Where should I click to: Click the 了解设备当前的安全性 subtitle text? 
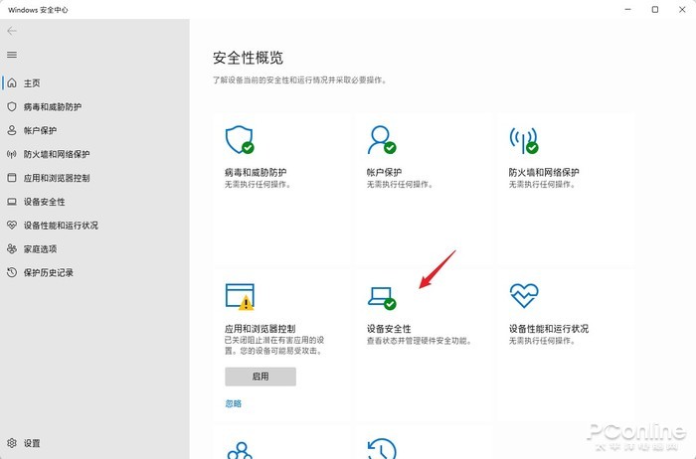point(299,79)
